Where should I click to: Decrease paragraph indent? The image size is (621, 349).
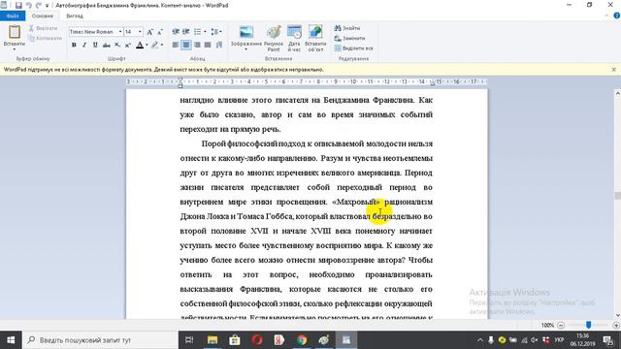click(x=176, y=32)
